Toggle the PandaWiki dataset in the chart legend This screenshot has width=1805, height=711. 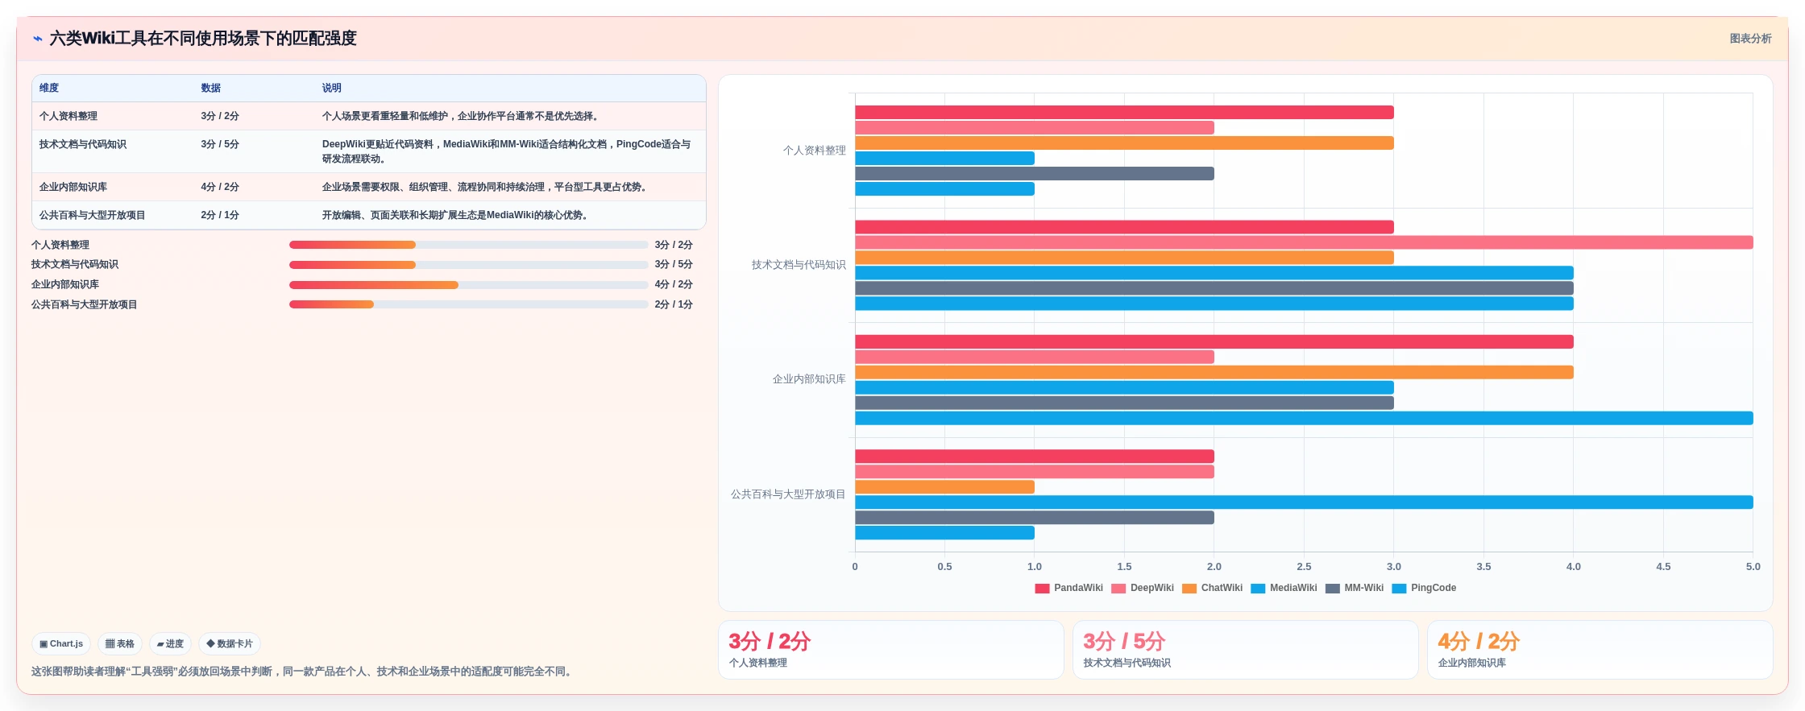(1068, 588)
